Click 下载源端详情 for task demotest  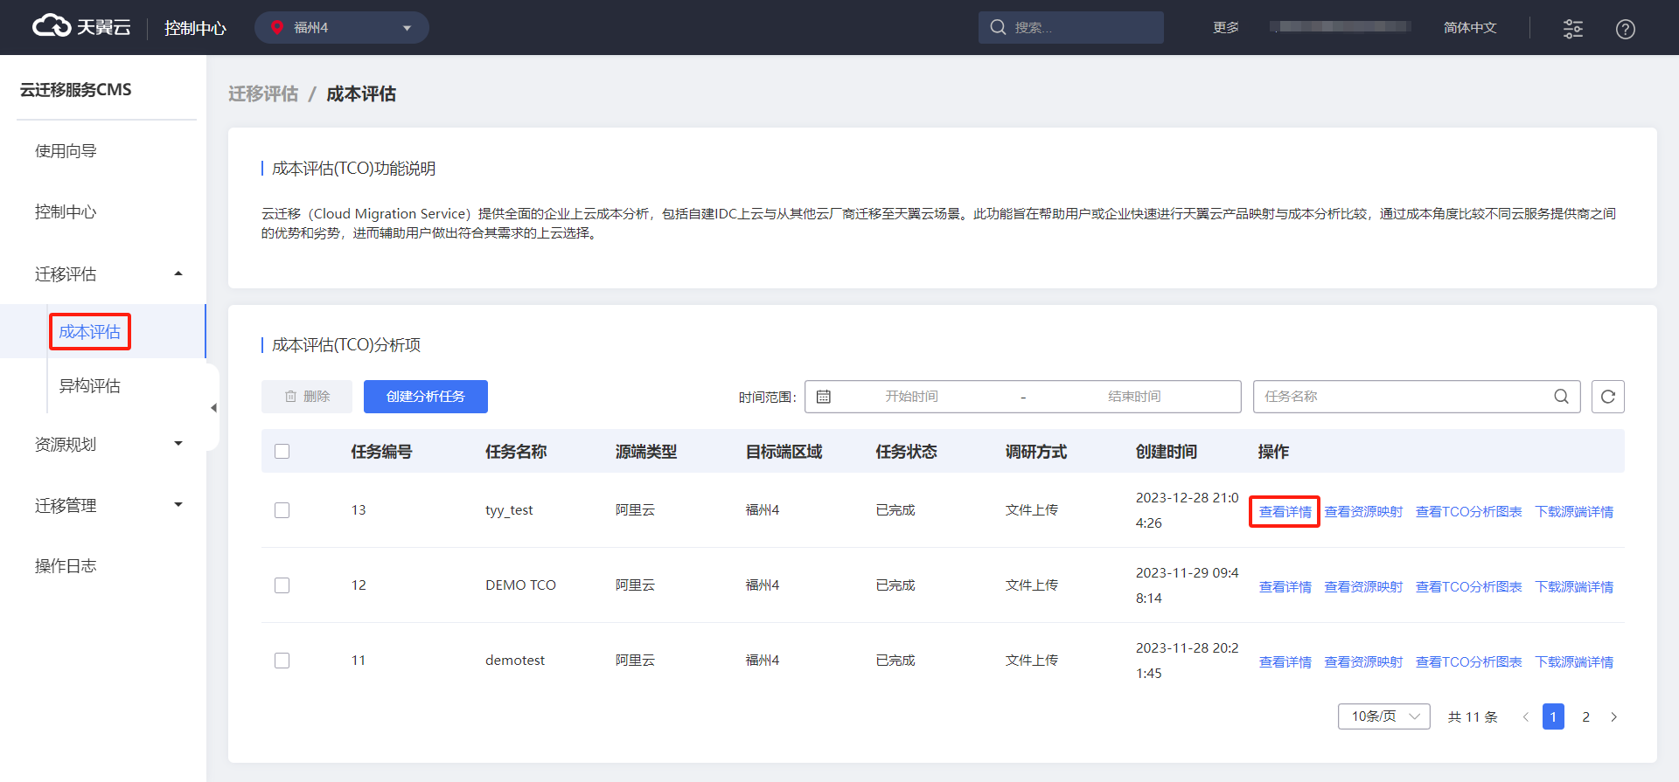coord(1574,662)
